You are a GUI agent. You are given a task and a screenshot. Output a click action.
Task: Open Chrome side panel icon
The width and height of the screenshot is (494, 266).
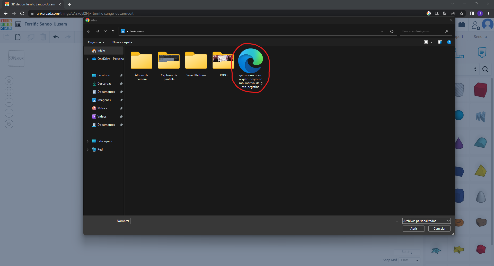click(x=472, y=13)
